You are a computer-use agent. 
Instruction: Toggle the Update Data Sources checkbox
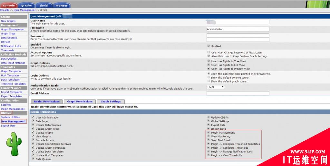(33, 125)
